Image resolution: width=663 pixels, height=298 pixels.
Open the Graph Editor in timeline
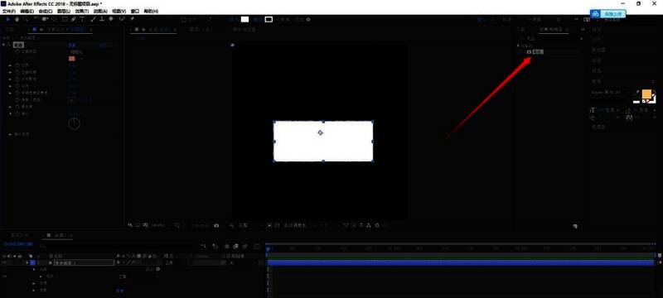[256, 246]
